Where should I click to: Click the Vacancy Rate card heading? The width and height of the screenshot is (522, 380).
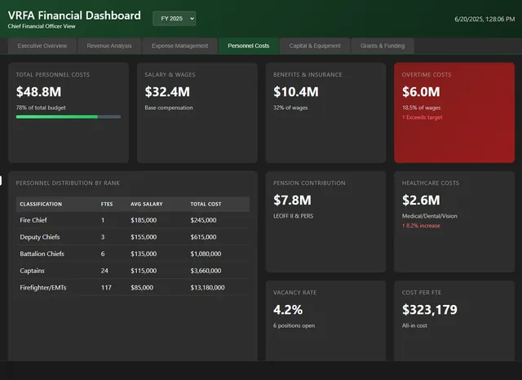(x=295, y=293)
